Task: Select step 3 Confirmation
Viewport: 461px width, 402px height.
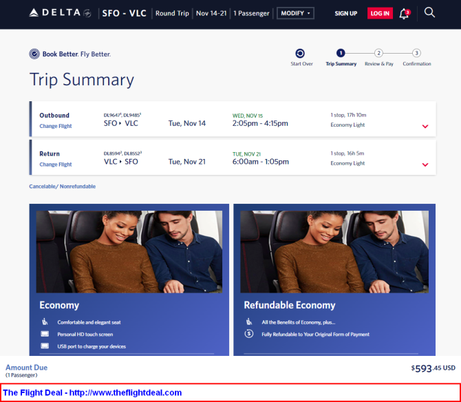Action: point(416,53)
